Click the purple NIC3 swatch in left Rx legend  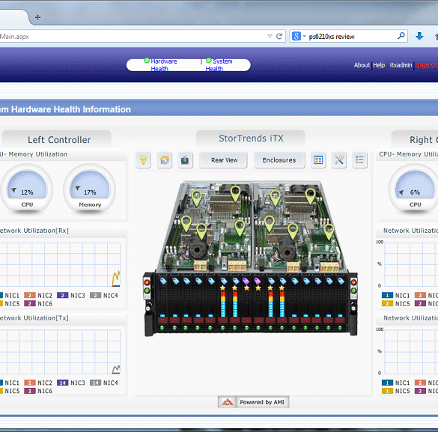click(x=63, y=295)
